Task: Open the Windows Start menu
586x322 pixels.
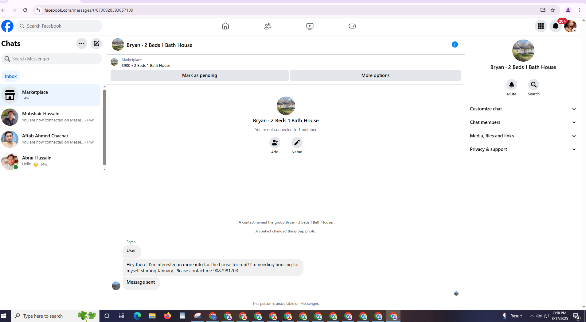Action: tap(4, 316)
